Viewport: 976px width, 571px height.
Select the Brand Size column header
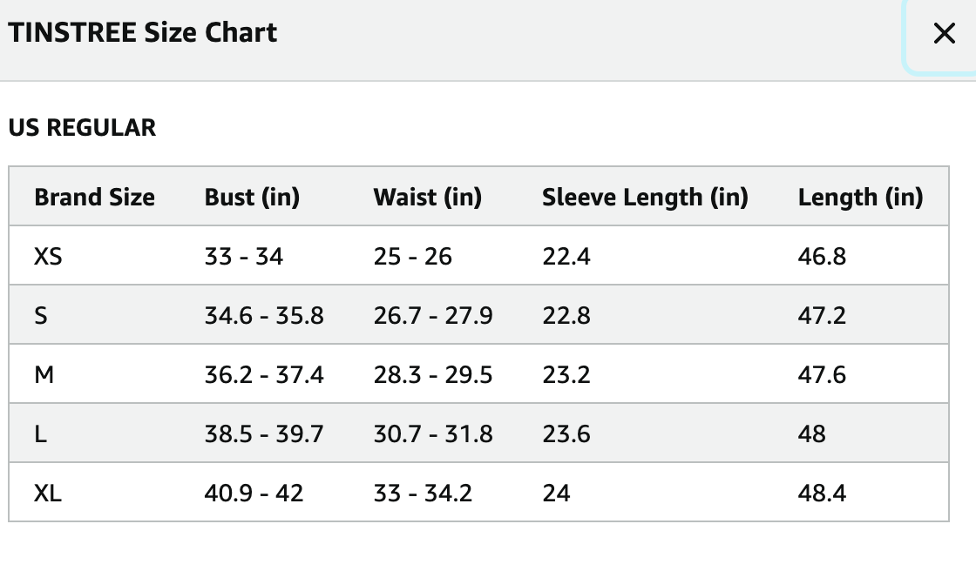coord(94,198)
